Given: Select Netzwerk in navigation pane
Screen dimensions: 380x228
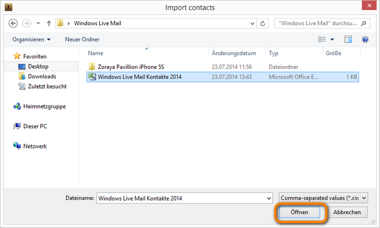Looking at the screenshot, I should tap(35, 146).
